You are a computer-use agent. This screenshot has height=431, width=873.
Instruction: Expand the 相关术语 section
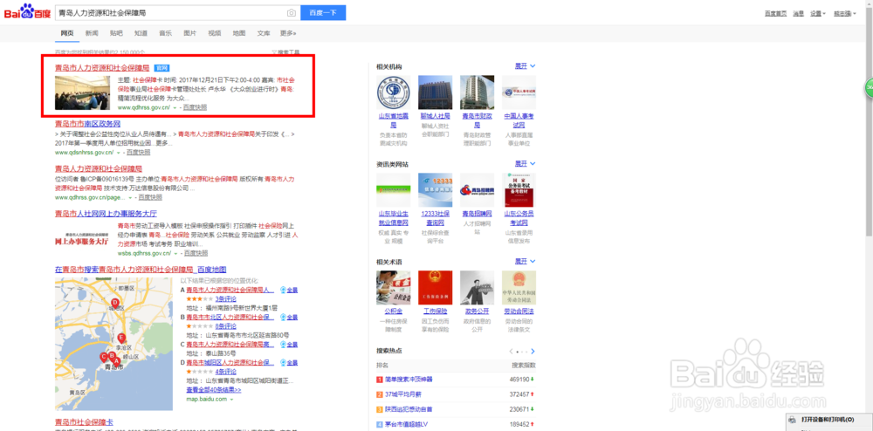pos(525,262)
